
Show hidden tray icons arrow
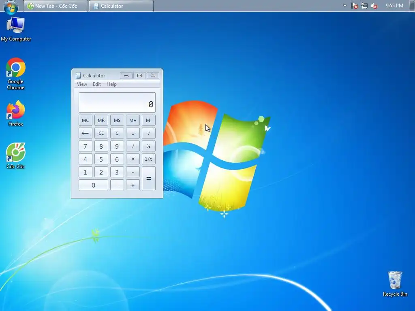[344, 6]
